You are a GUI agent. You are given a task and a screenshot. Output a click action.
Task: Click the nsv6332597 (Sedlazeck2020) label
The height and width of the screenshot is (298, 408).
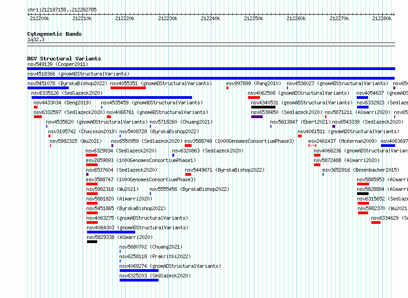click(69, 112)
